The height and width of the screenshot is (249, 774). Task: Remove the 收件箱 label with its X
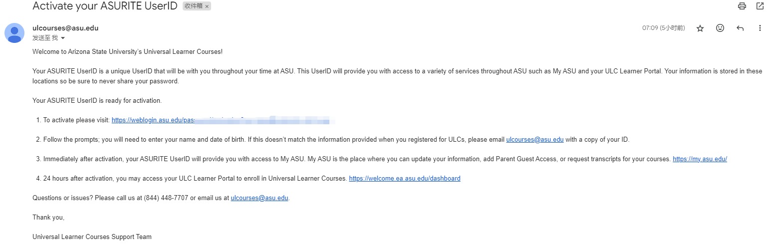pos(207,6)
